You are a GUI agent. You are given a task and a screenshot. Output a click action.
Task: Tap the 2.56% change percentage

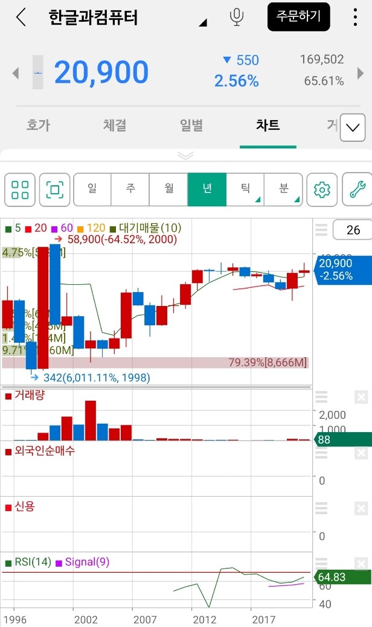236,81
